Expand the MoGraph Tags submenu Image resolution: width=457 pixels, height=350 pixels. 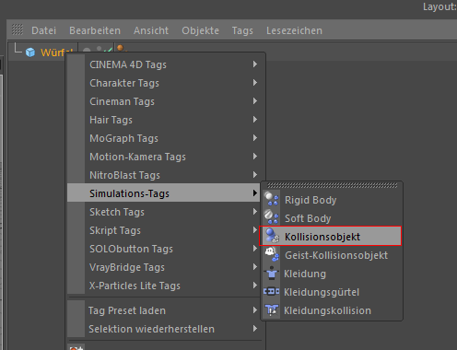coord(164,138)
